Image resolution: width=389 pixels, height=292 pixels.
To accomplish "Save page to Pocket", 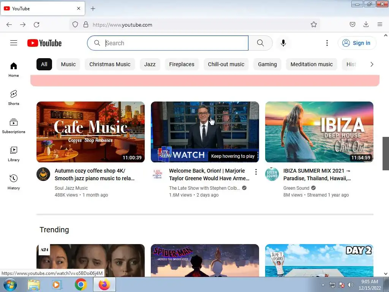I will [353, 24].
